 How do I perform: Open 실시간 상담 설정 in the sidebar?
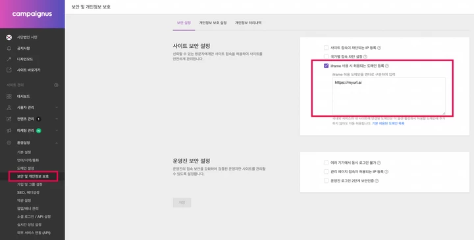(x=30, y=225)
